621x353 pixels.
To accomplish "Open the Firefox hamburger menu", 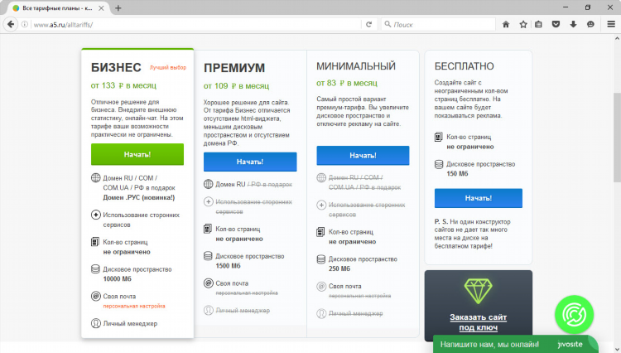I will click(611, 25).
